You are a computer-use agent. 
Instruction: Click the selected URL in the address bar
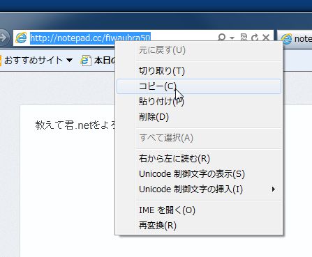click(90, 38)
